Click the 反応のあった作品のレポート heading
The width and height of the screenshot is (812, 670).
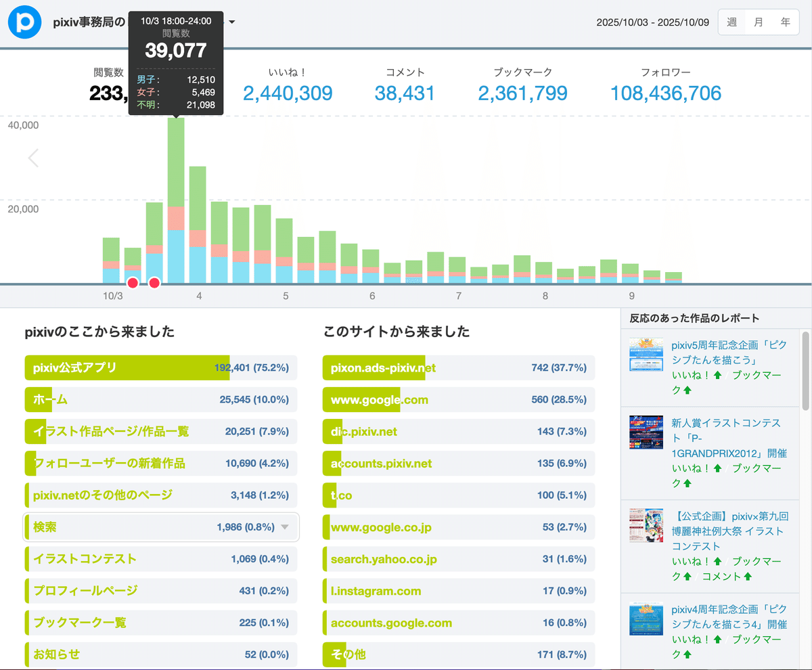click(694, 318)
